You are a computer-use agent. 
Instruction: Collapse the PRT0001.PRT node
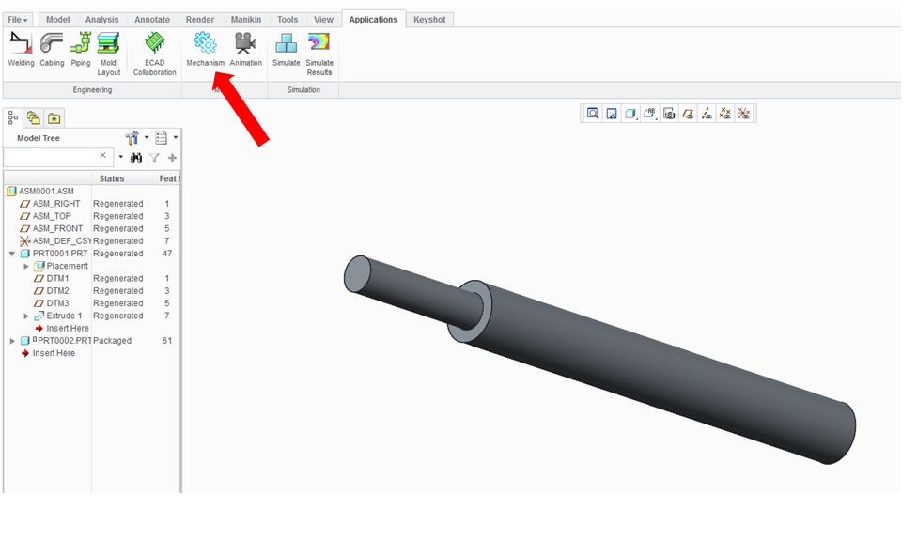(x=11, y=254)
